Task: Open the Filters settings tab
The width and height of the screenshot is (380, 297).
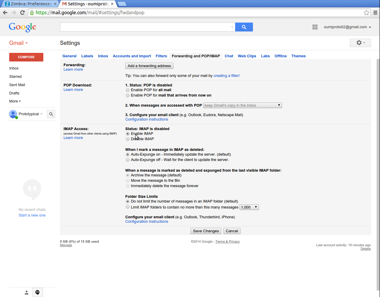Action: 161,56
